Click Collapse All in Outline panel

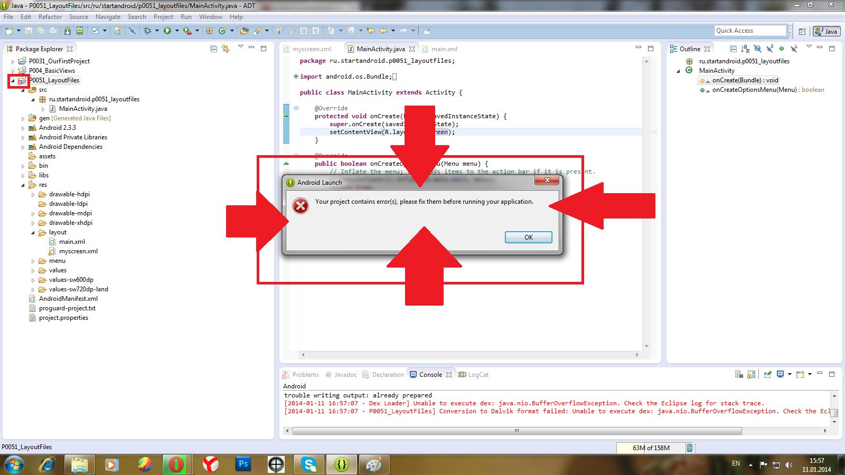coord(733,49)
